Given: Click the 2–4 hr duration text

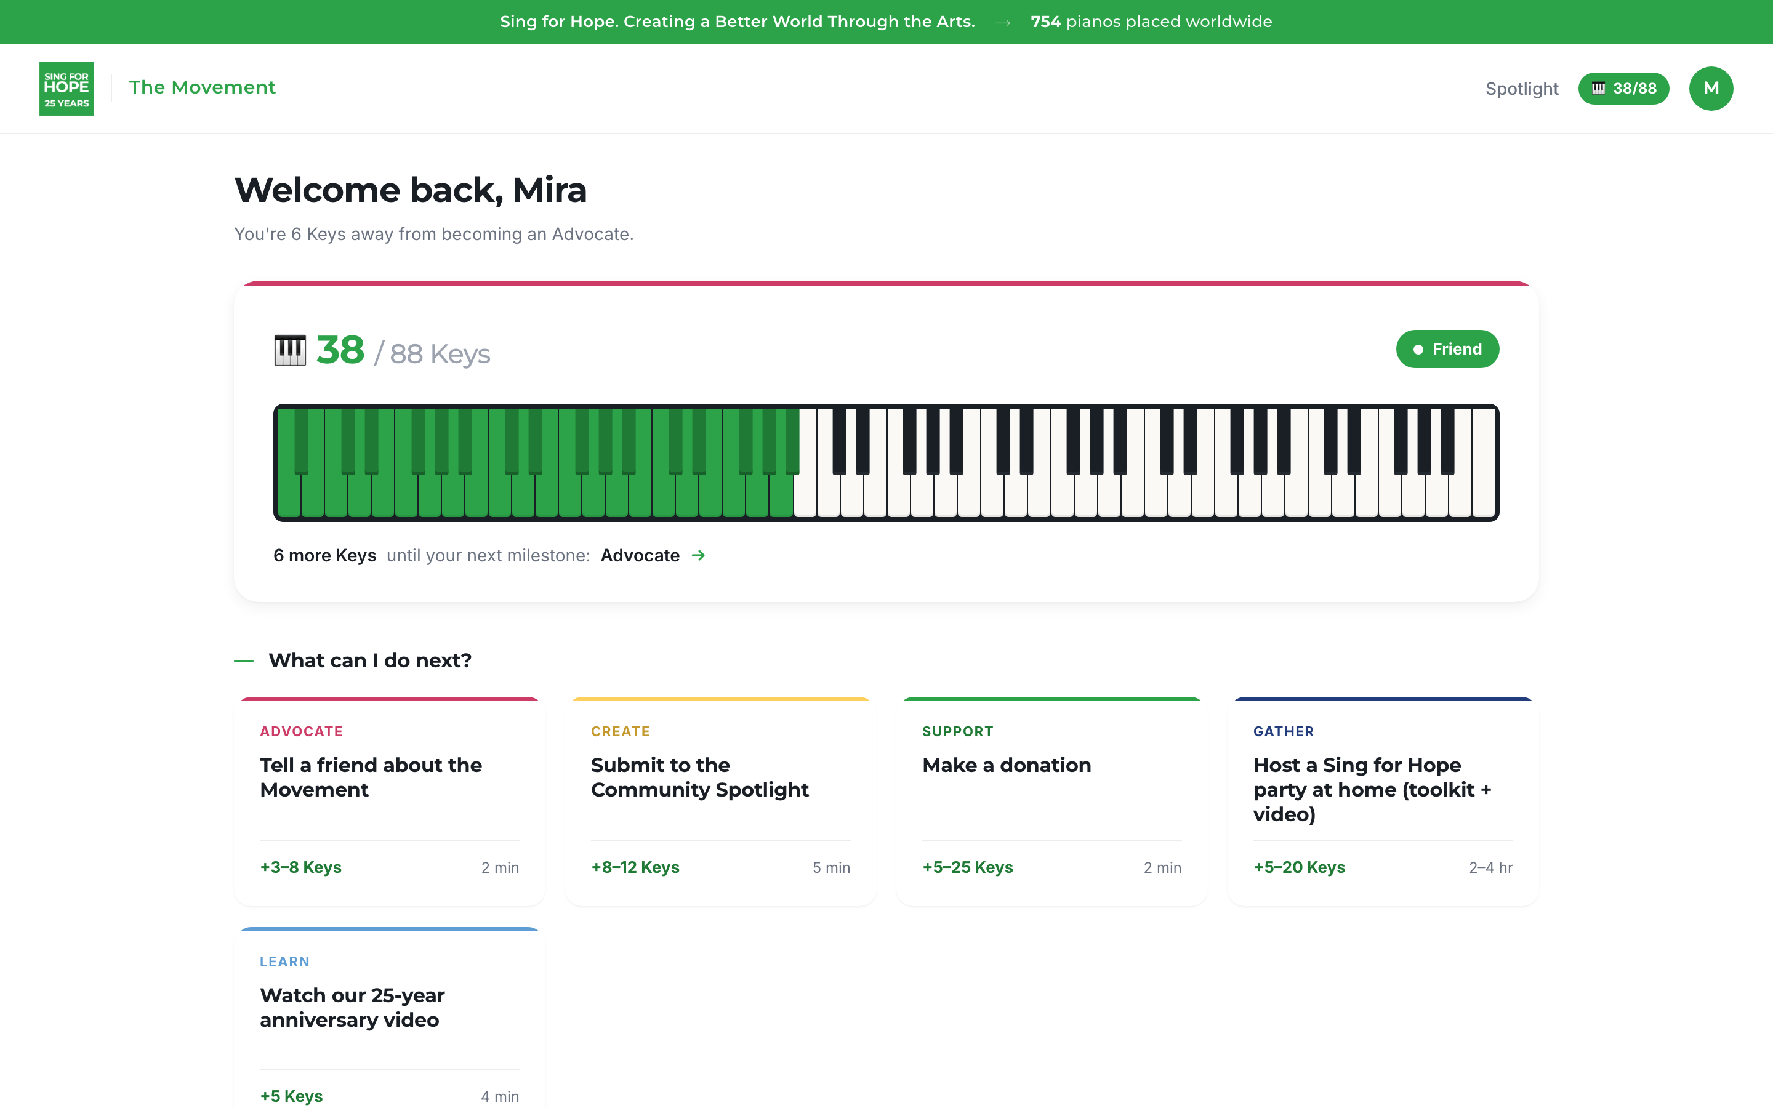Looking at the screenshot, I should click(1491, 868).
